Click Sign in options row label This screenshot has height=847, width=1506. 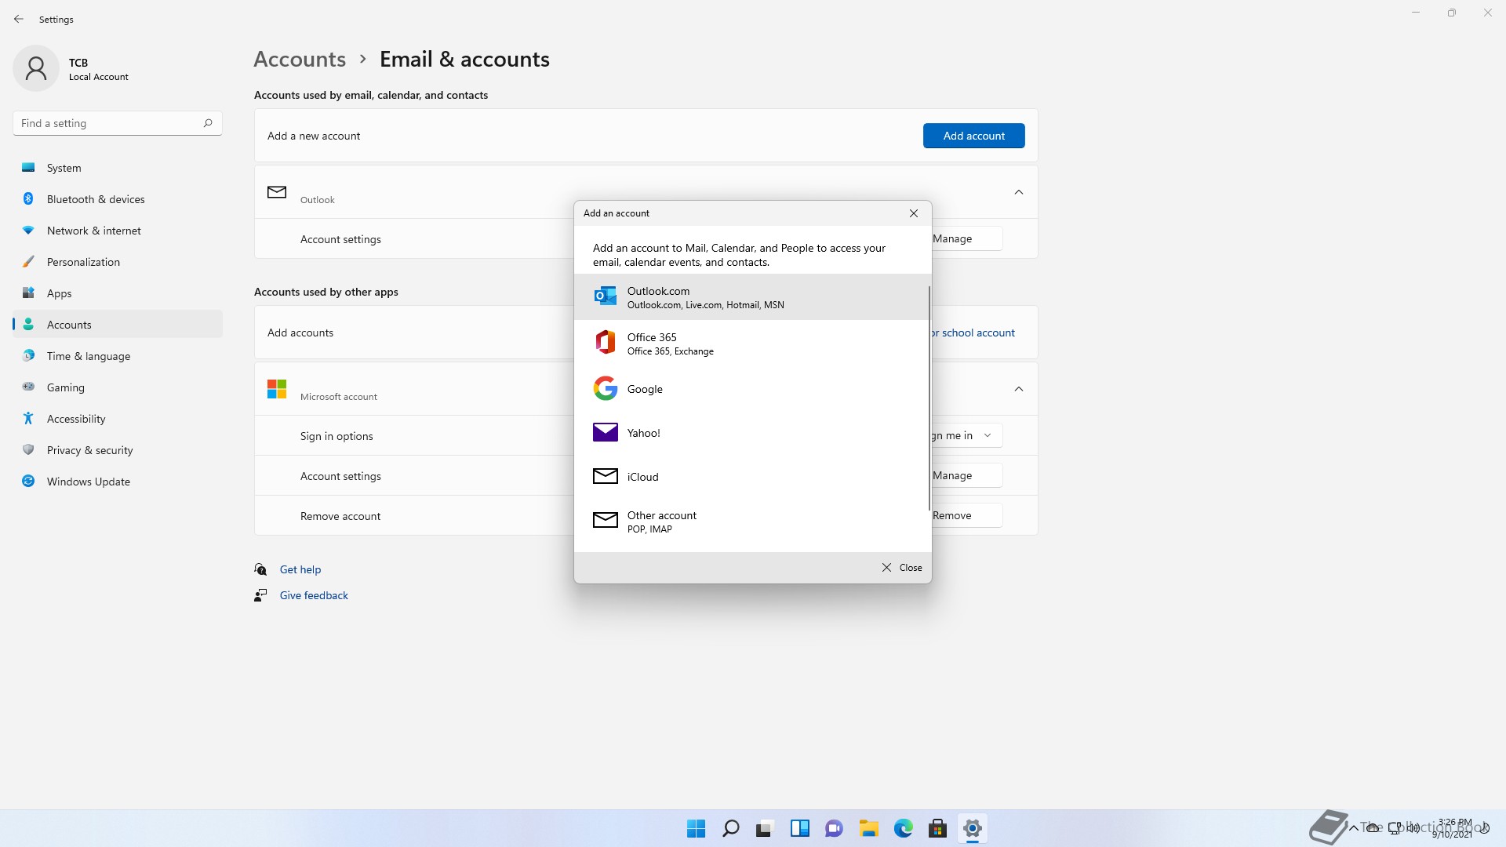pyautogui.click(x=336, y=436)
